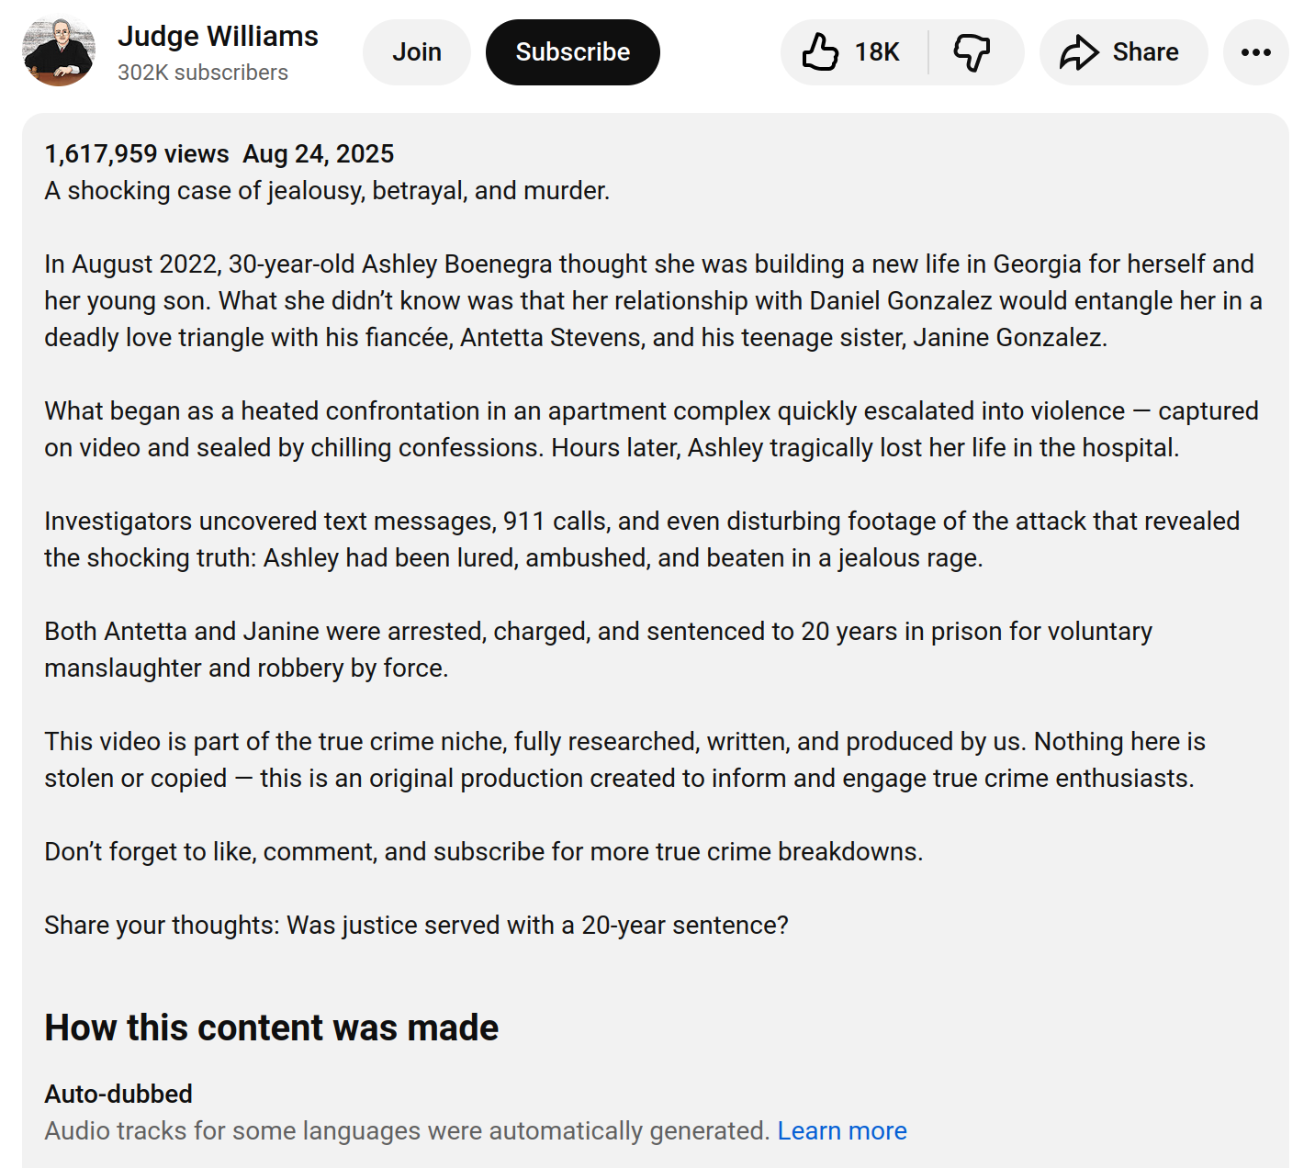Click the Join membership button

tap(417, 52)
